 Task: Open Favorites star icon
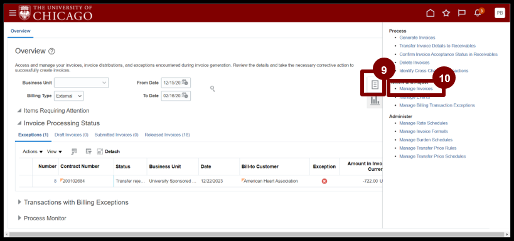(x=446, y=13)
